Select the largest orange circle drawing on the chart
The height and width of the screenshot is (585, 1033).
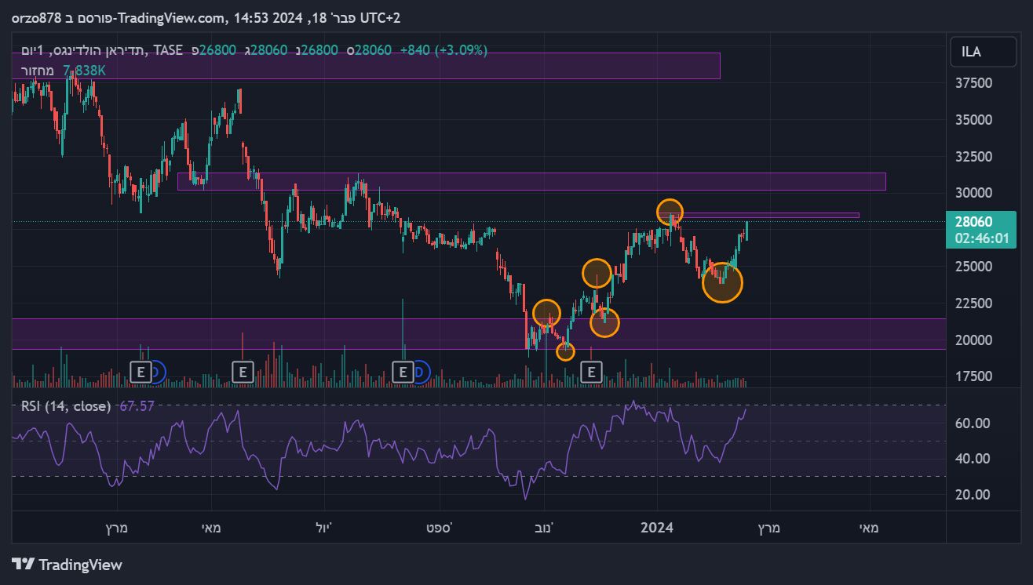pos(722,282)
